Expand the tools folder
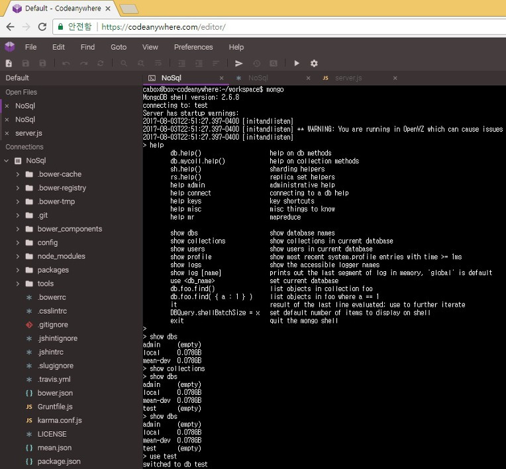Image resolution: width=506 pixels, height=469 pixels. click(x=18, y=284)
